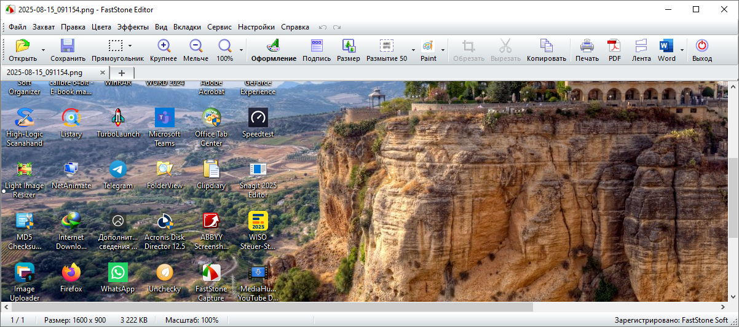Open the Правка menu
739x327 pixels.
(73, 27)
